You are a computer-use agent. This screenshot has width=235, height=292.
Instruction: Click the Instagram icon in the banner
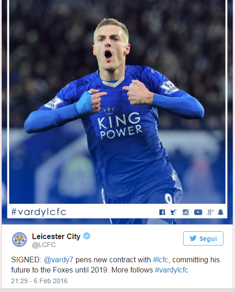pyautogui.click(x=185, y=212)
